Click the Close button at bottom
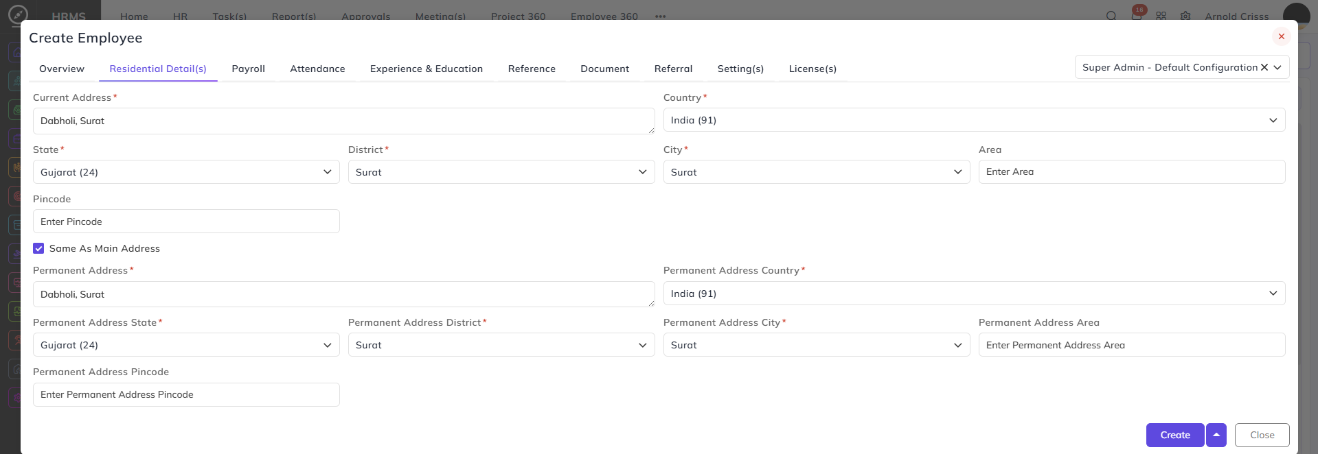The height and width of the screenshot is (454, 1318). [1262, 435]
